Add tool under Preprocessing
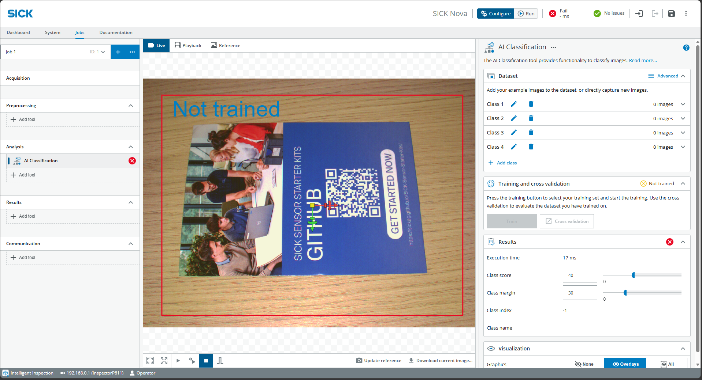This screenshot has height=380, width=702. click(23, 119)
